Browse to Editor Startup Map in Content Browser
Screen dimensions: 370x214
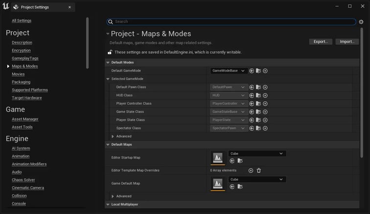(240, 161)
